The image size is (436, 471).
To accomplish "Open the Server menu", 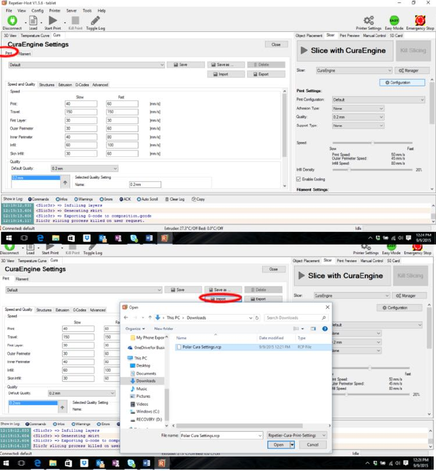I will (71, 10).
